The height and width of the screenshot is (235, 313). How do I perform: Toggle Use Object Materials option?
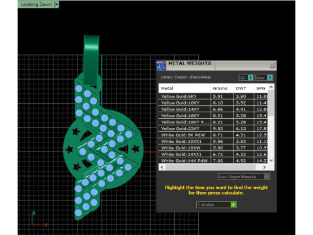pos(244,177)
